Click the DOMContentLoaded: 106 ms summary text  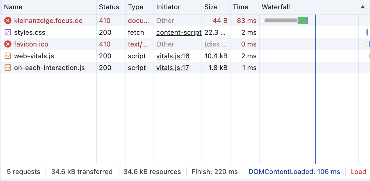coord(294,172)
